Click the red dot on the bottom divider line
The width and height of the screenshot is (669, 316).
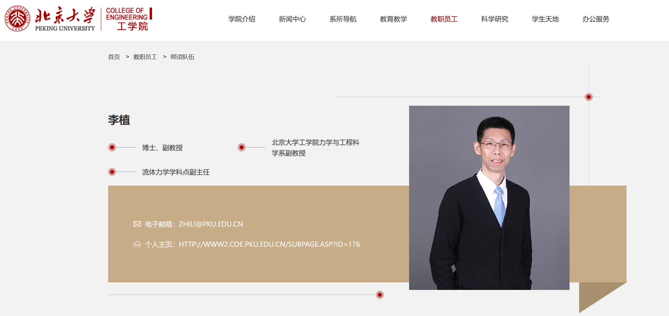(380, 295)
